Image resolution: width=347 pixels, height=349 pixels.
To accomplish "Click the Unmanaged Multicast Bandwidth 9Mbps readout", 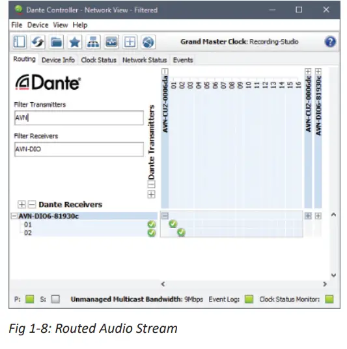I will [x=137, y=299].
